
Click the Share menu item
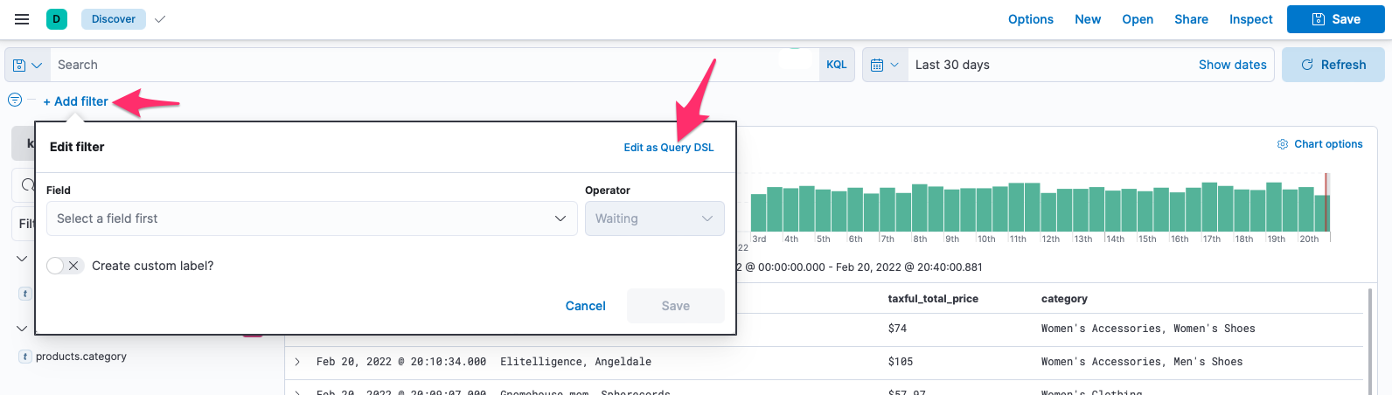pyautogui.click(x=1191, y=19)
